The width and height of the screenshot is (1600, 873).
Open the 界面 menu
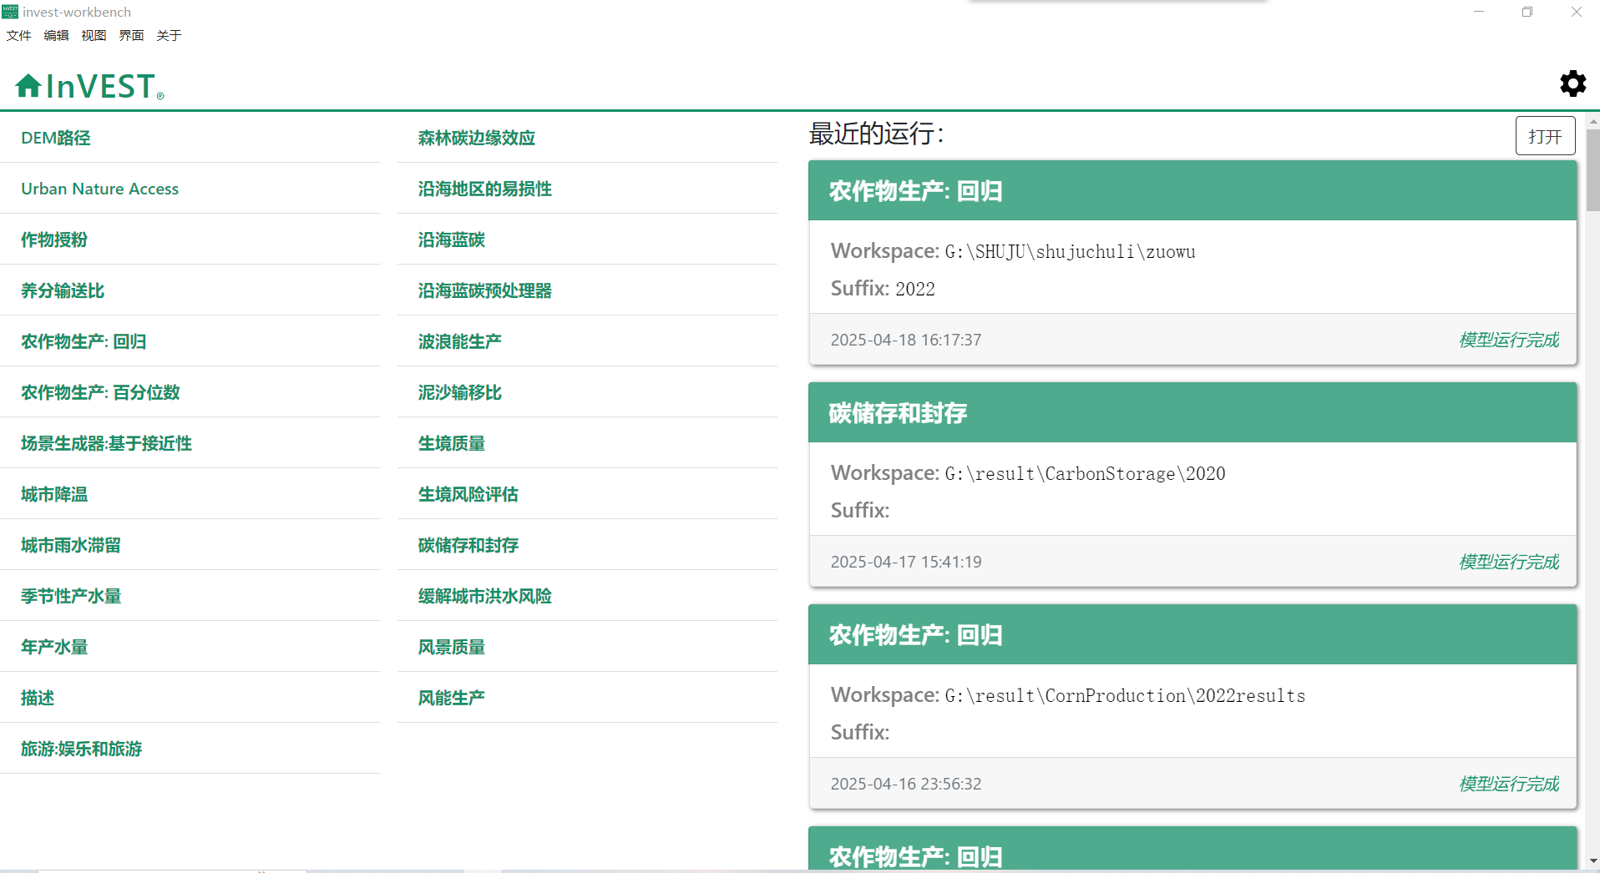click(131, 35)
